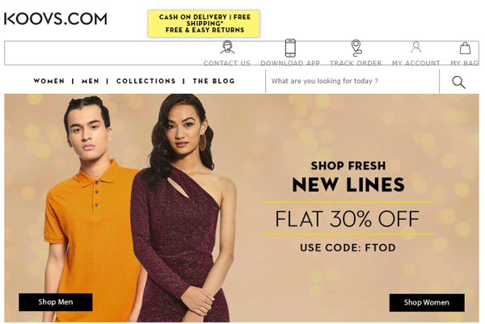Follow the CONTACT US text link
Image resolution: width=485 pixels, height=324 pixels.
227,63
